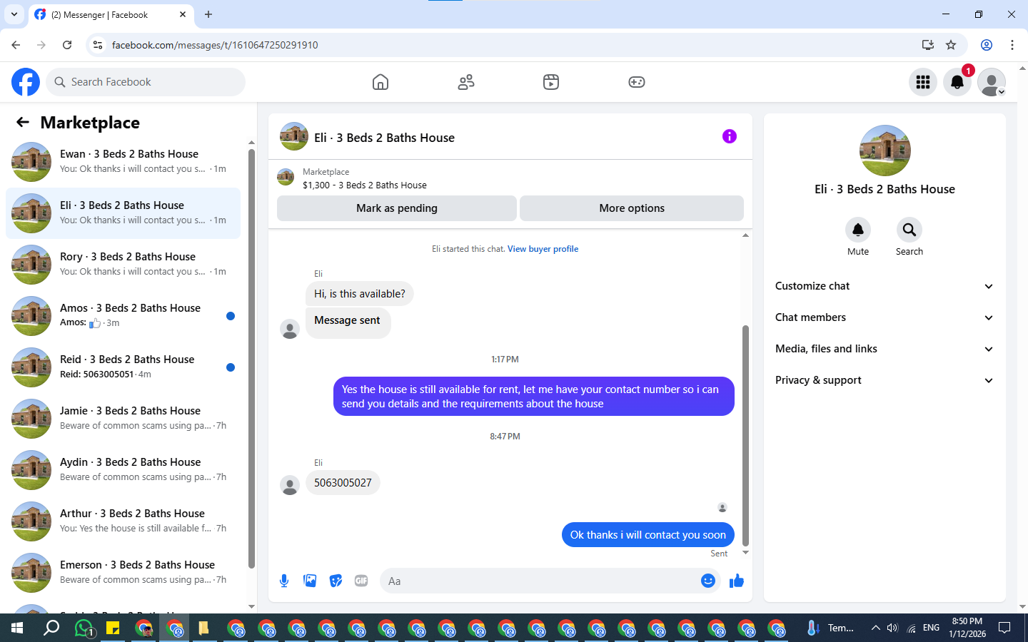This screenshot has height=642, width=1028.
Task: Focus the browser address bar URL
Action: pyautogui.click(x=214, y=45)
